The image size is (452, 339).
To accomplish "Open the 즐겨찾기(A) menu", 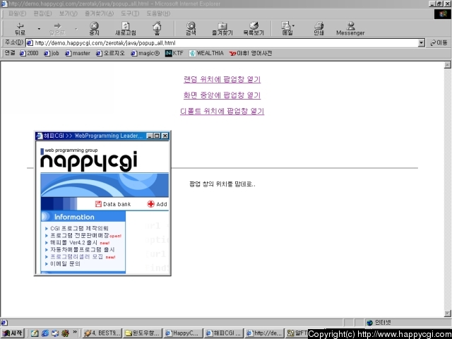I will [x=99, y=13].
